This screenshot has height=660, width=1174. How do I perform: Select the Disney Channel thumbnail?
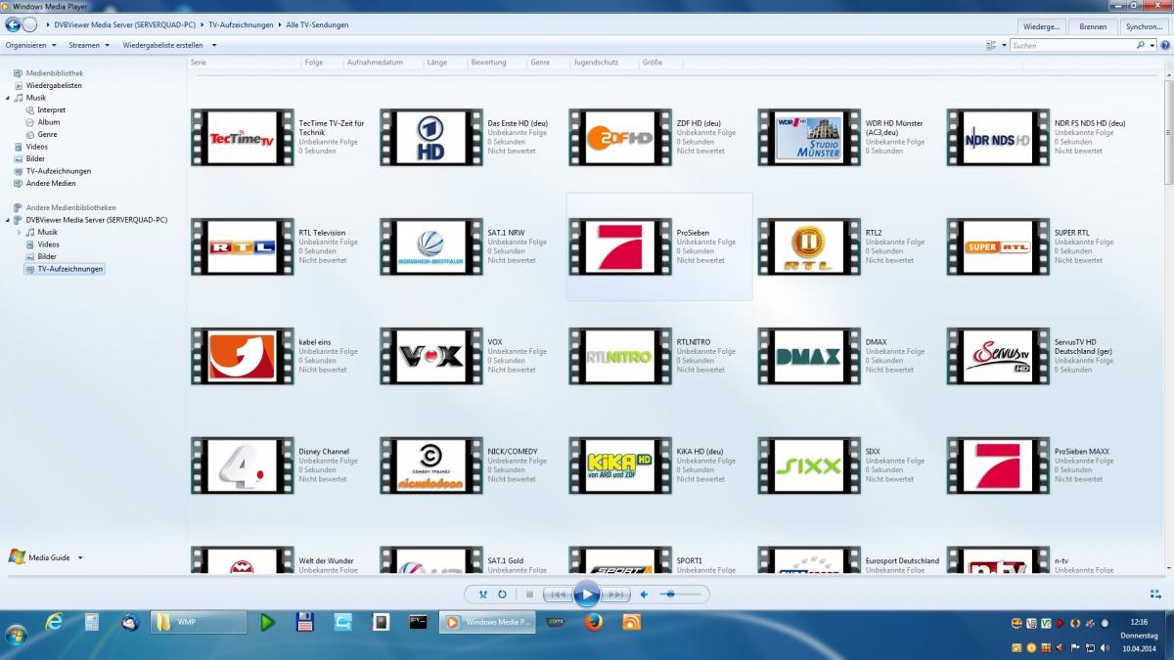pyautogui.click(x=242, y=466)
